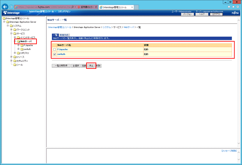Screen dimensions: 242x165
Task: Click the folder icon beside イベントサービス
Action: (x=18, y=38)
